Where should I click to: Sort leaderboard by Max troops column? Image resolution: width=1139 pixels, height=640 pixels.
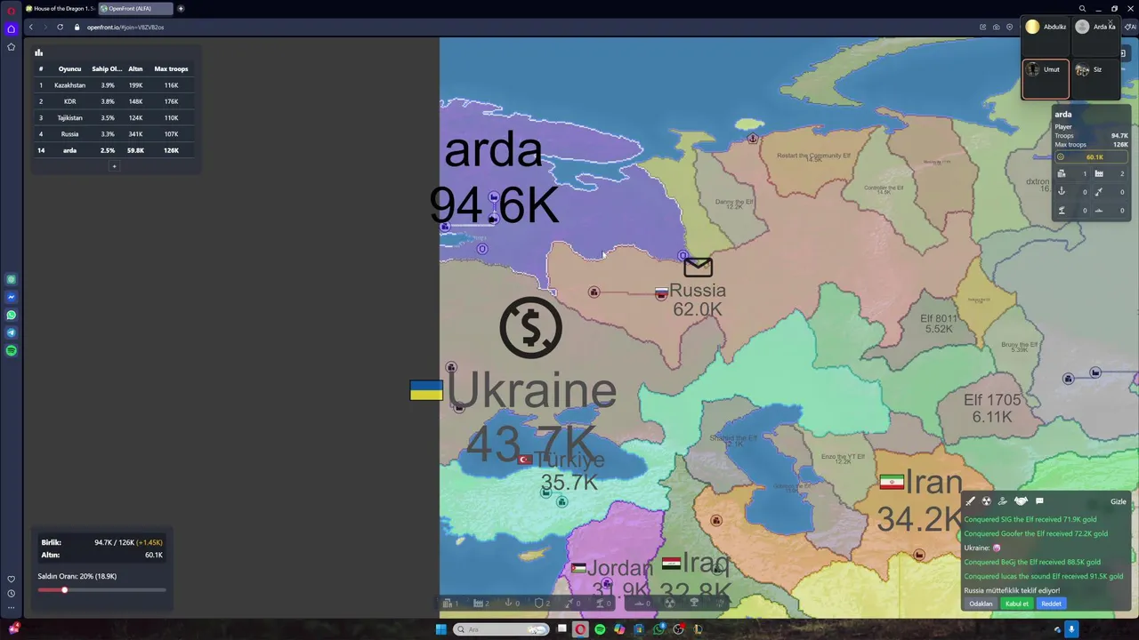pos(171,68)
